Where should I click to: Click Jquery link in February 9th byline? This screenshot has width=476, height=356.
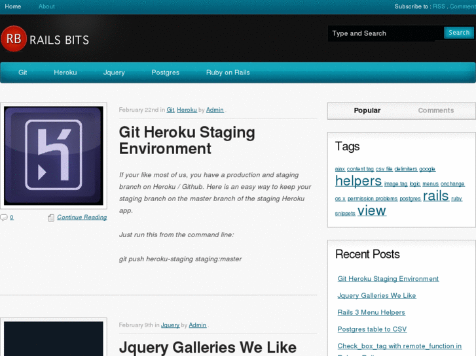point(170,325)
